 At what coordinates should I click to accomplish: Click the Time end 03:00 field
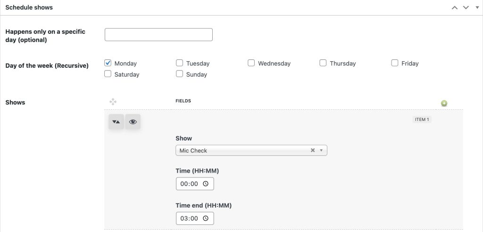tap(189, 218)
